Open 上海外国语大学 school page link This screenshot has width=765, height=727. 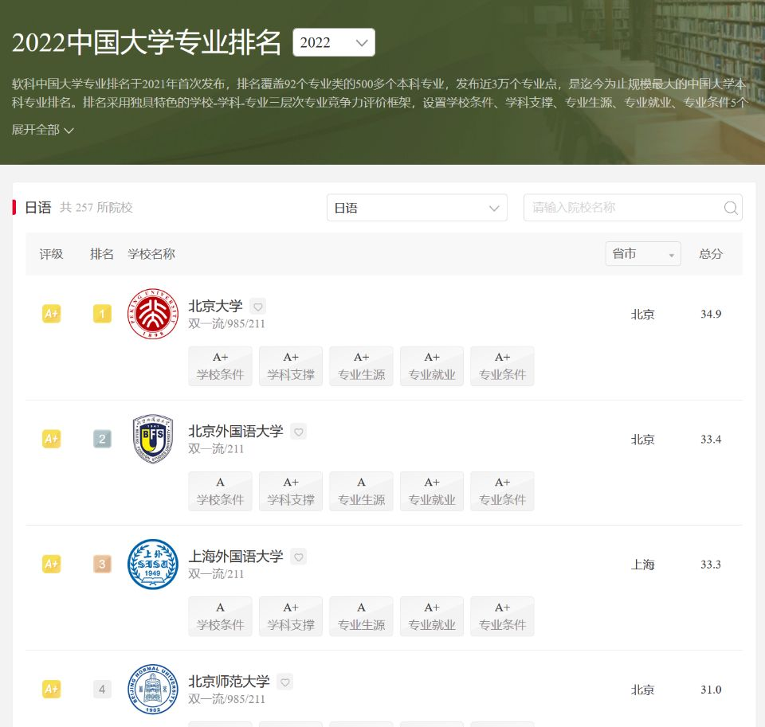tap(236, 557)
